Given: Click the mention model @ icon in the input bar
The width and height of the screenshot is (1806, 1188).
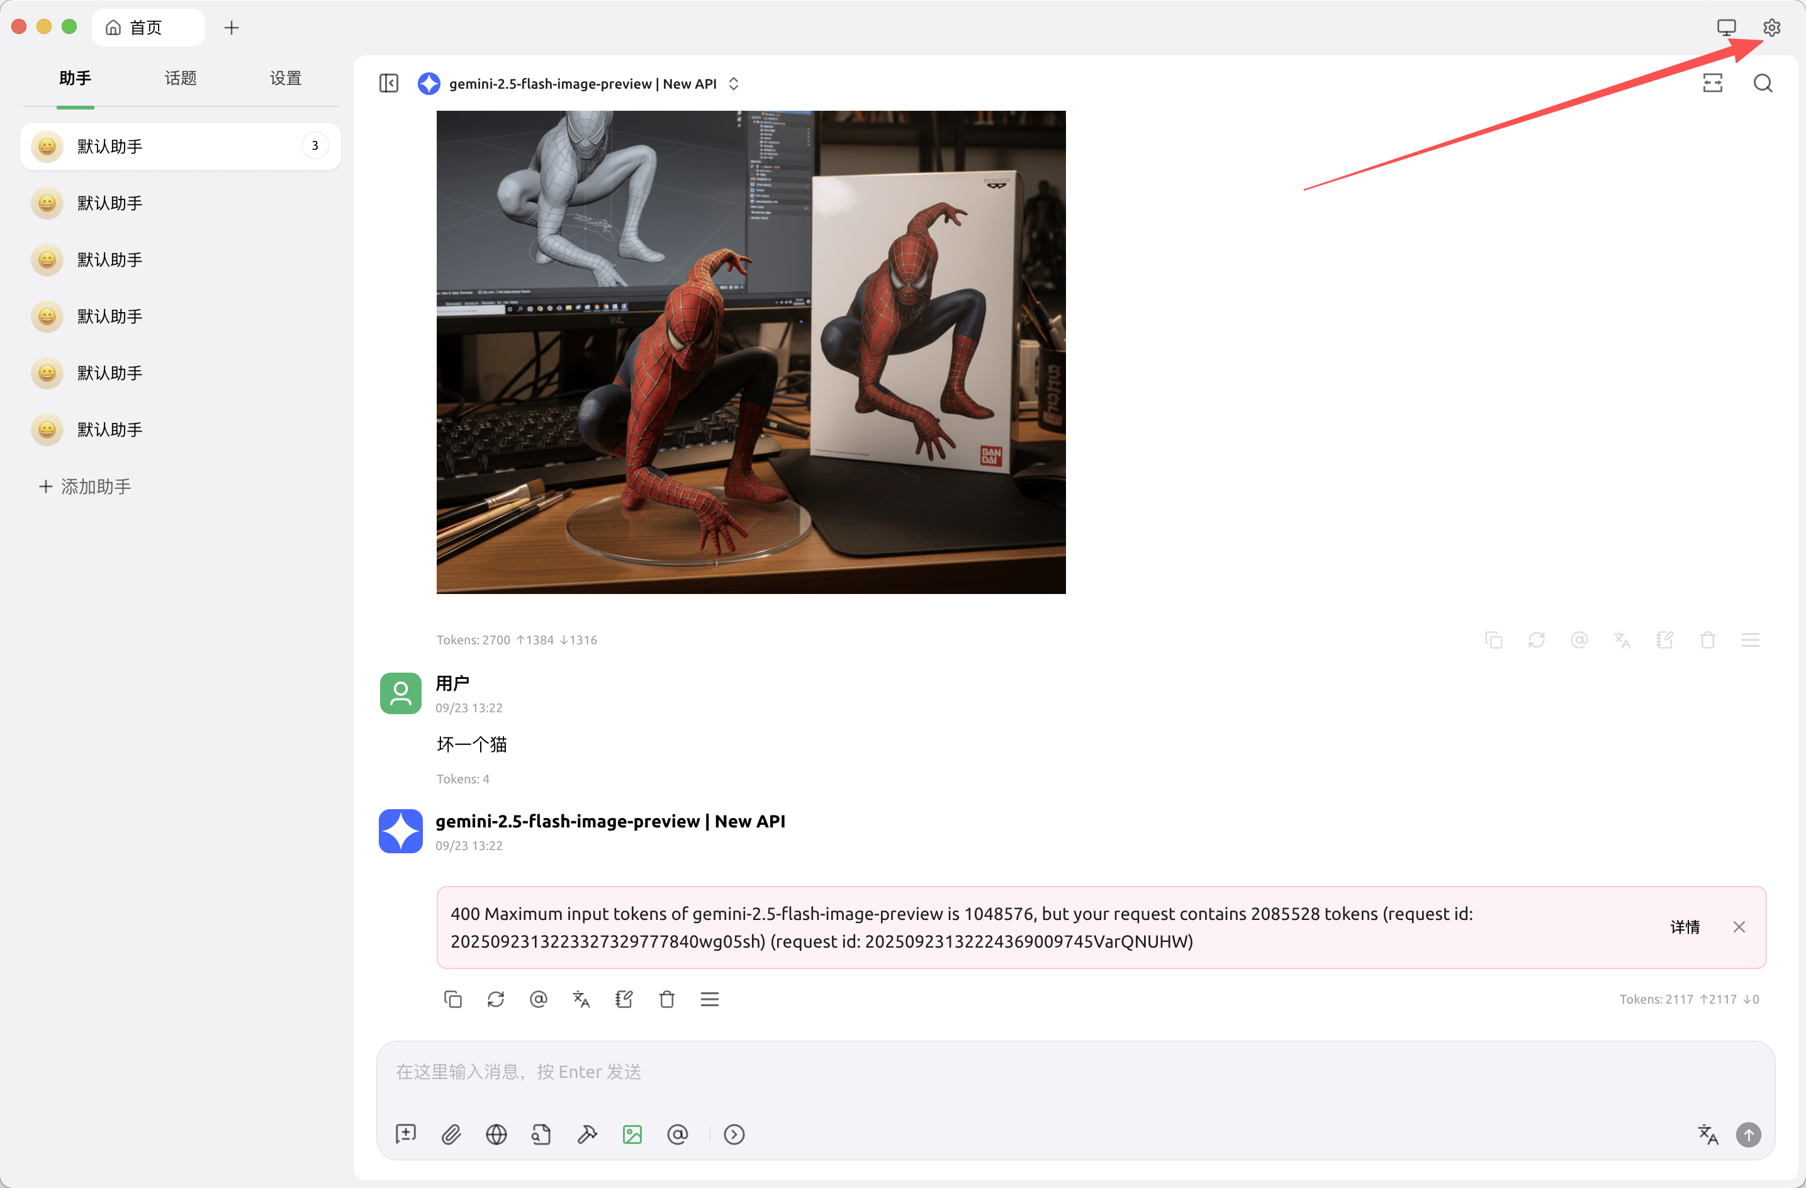Looking at the screenshot, I should click(x=677, y=1134).
